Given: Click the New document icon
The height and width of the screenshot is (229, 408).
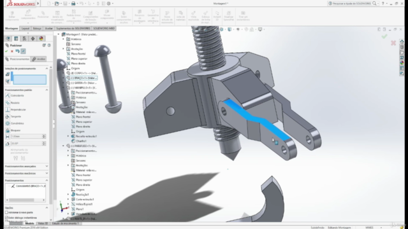Looking at the screenshot, I should [49, 3].
